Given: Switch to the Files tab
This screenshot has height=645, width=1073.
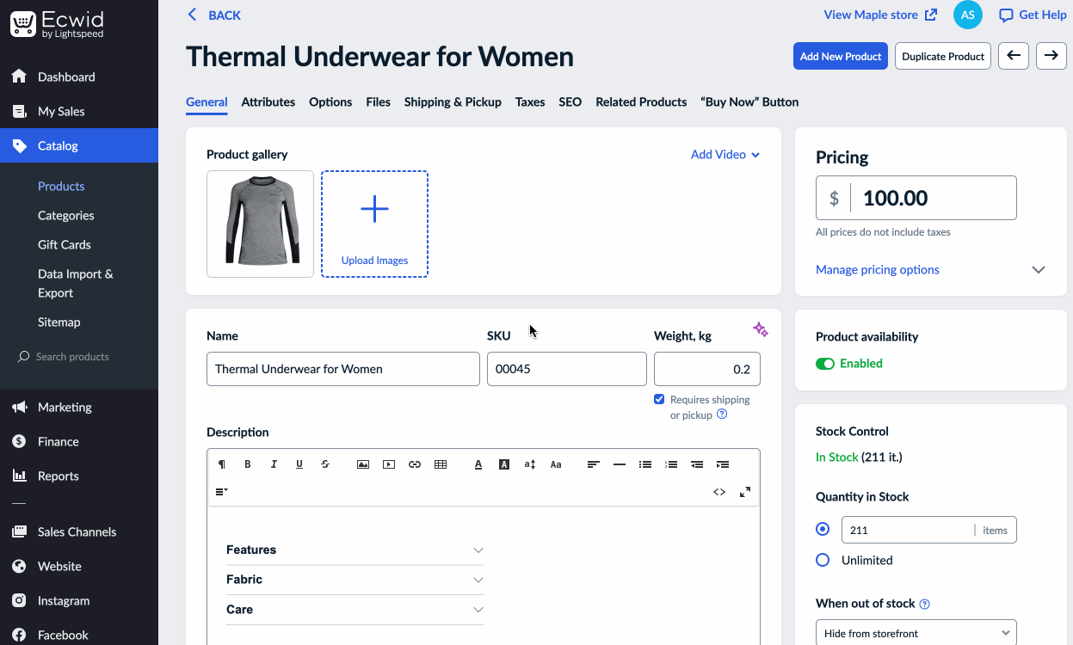Looking at the screenshot, I should click(x=379, y=102).
